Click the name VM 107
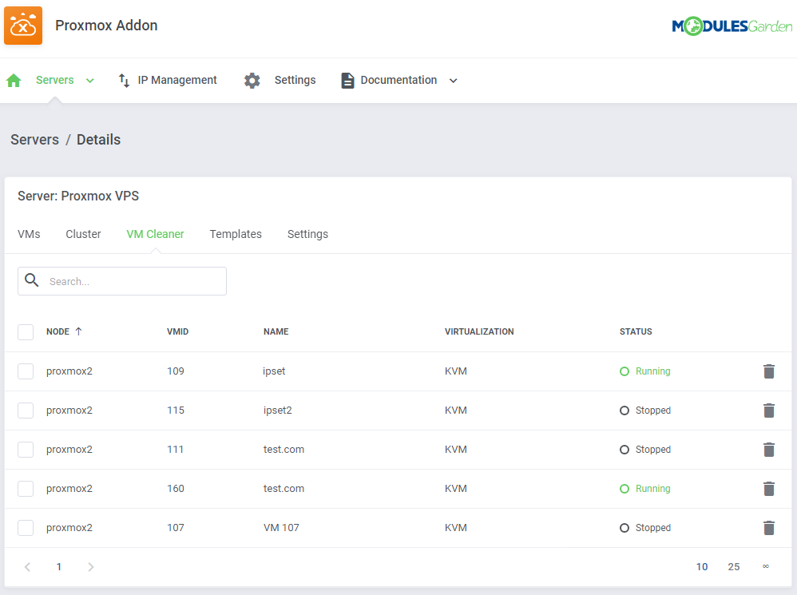Viewport: 797px width, 595px height. click(281, 528)
